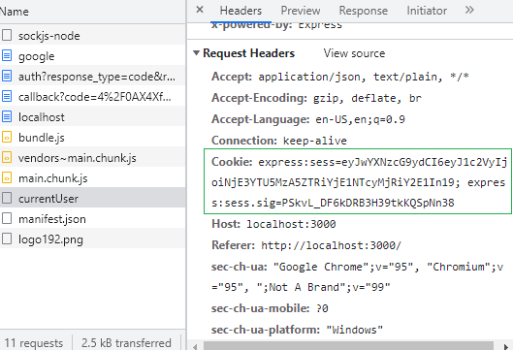Select the google request row
The height and width of the screenshot is (350, 513).
(x=92, y=55)
